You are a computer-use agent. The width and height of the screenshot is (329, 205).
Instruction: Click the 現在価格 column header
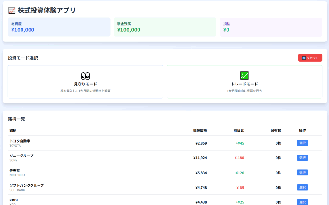(200, 130)
